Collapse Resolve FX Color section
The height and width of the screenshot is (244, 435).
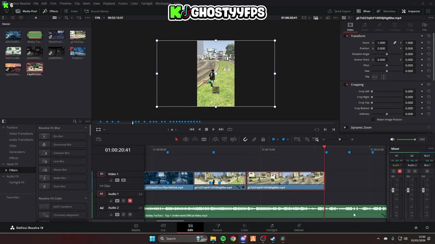click(86, 198)
